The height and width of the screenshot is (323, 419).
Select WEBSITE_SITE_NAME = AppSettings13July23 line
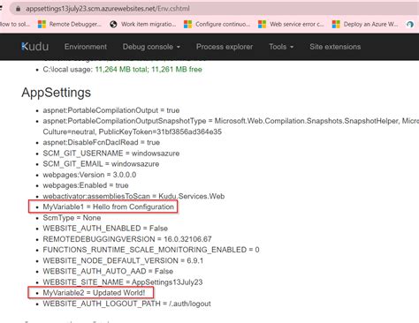coord(123,282)
